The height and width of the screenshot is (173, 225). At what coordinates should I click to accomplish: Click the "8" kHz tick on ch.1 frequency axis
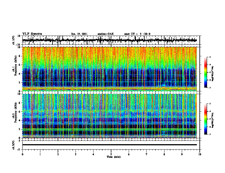coord(20,56)
